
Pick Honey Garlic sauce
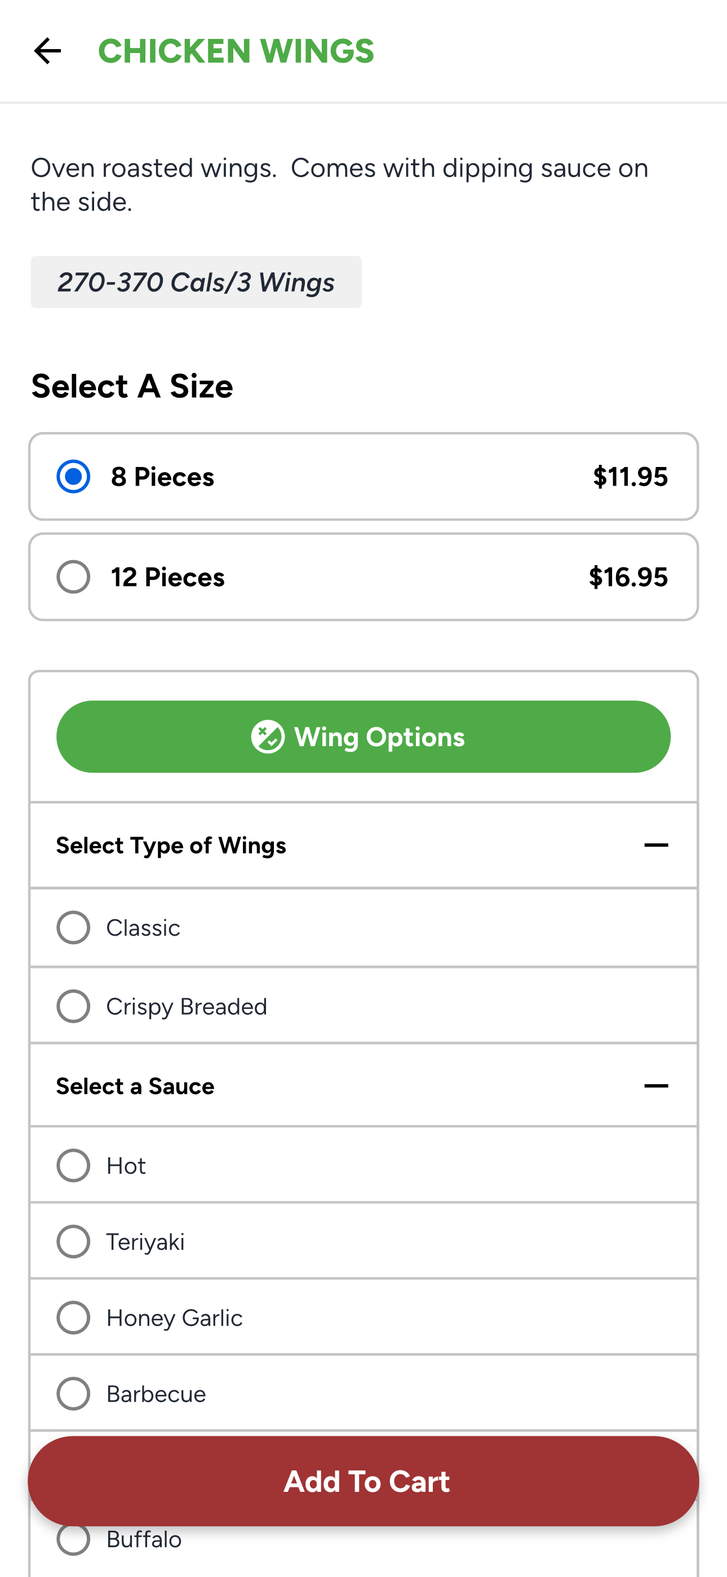pyautogui.click(x=363, y=1318)
